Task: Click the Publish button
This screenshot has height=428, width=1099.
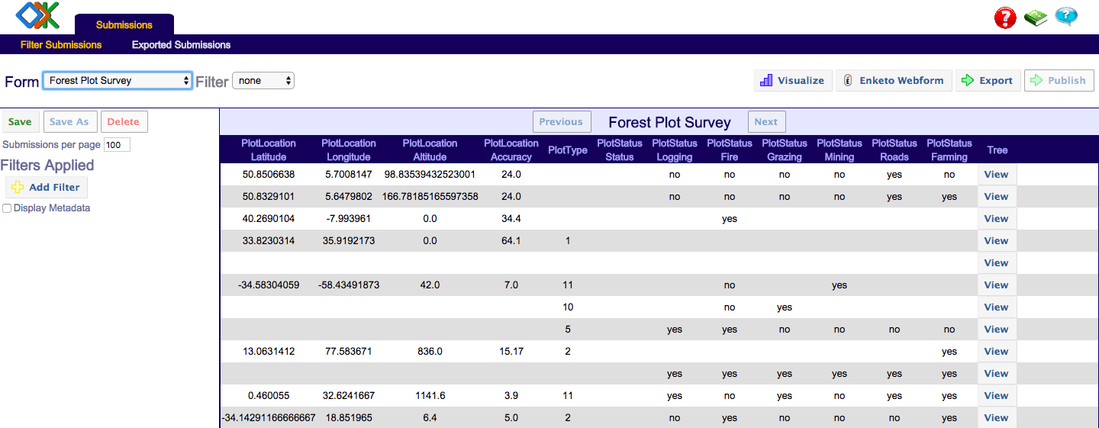Action: click(1059, 80)
